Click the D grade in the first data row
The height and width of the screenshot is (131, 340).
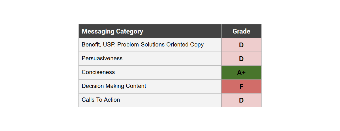point(241,45)
